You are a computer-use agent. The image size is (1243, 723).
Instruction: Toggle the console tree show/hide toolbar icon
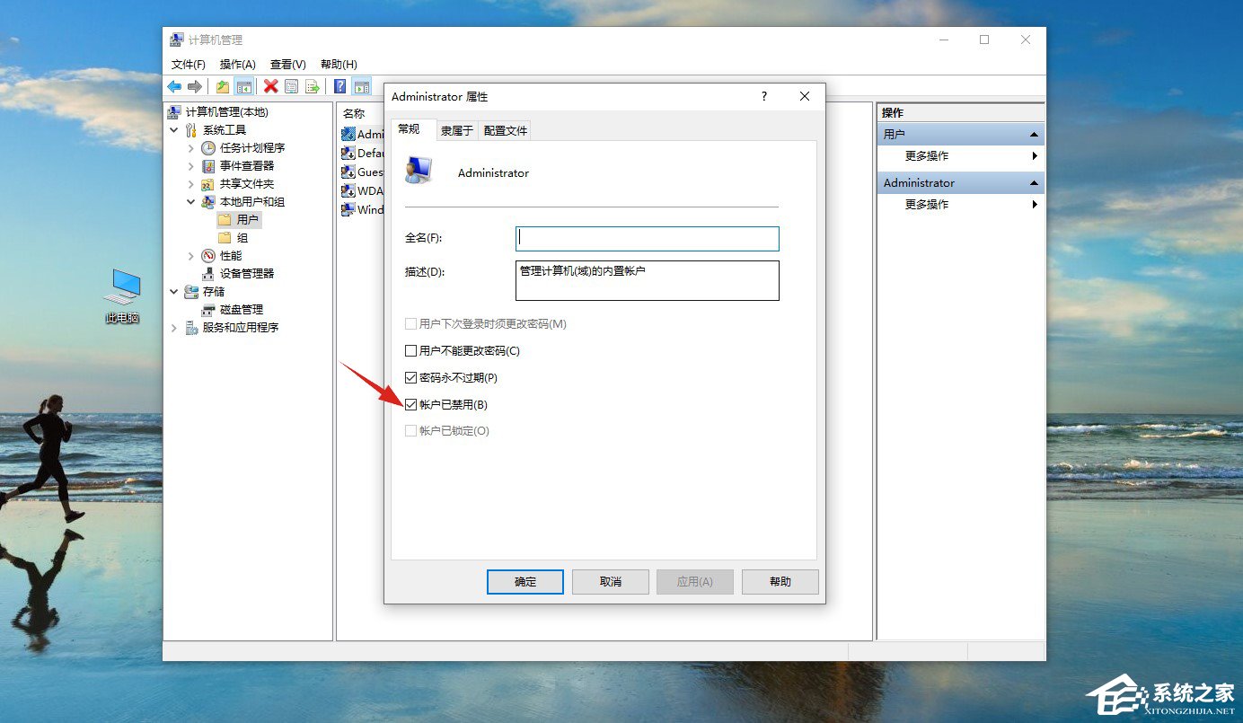click(x=243, y=87)
